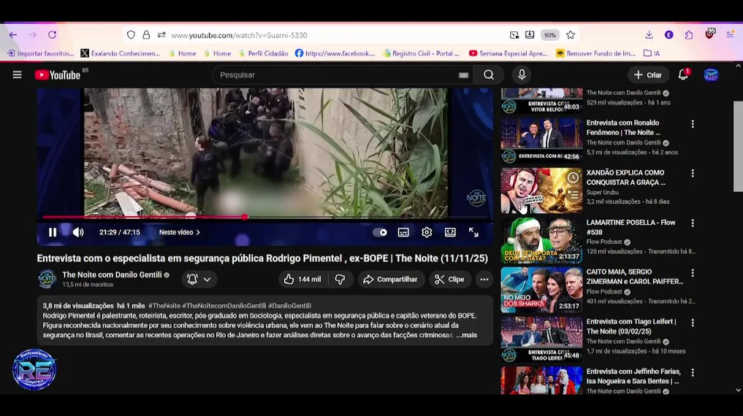Go back with the browser back arrow
The height and width of the screenshot is (416, 743).
click(13, 35)
